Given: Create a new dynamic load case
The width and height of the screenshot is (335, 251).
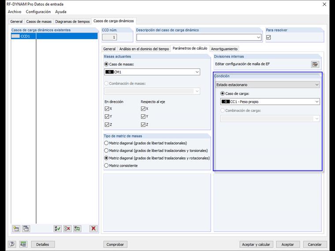Looking at the screenshot, I should (x=16, y=229).
